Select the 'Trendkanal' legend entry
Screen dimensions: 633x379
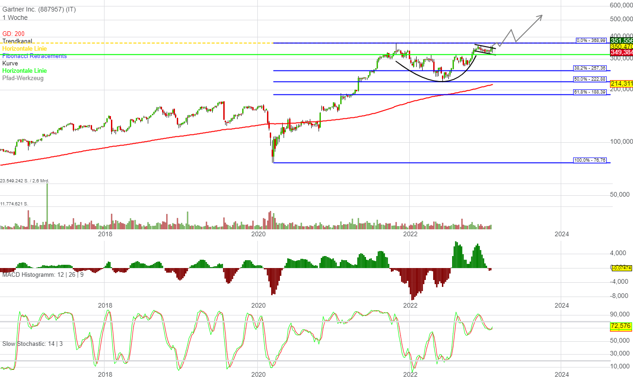[17, 41]
